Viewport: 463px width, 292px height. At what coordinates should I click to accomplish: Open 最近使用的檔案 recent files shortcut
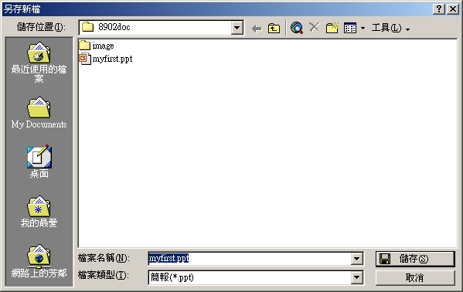39,63
